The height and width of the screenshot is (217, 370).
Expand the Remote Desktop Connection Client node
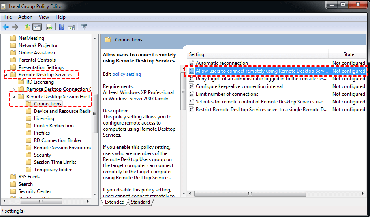[x=15, y=89]
